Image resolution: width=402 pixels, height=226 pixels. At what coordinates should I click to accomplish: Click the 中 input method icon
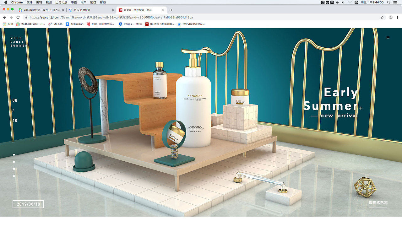[332, 2]
